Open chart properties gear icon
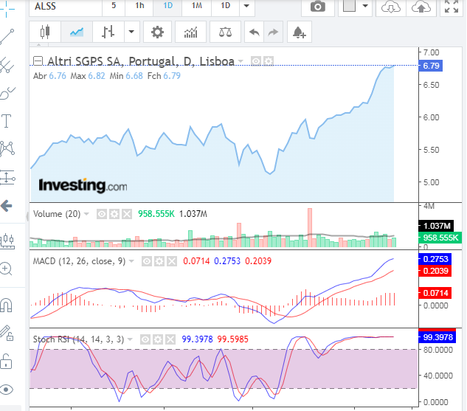 coord(156,32)
